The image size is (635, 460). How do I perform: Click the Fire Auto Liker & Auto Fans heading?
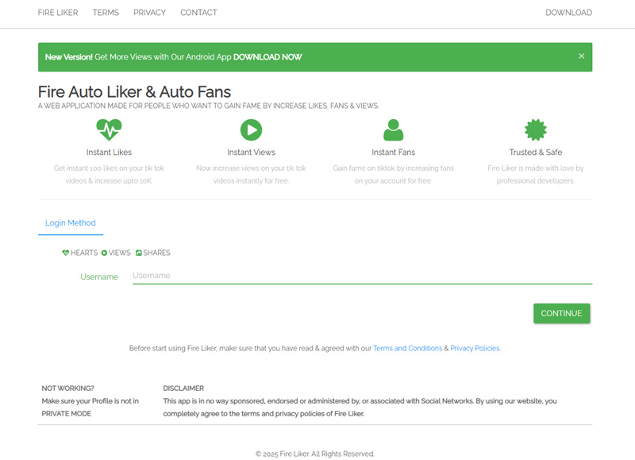click(134, 92)
